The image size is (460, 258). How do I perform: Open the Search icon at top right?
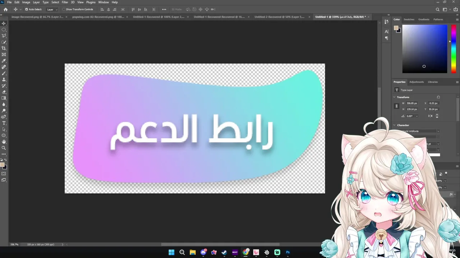coord(438,9)
